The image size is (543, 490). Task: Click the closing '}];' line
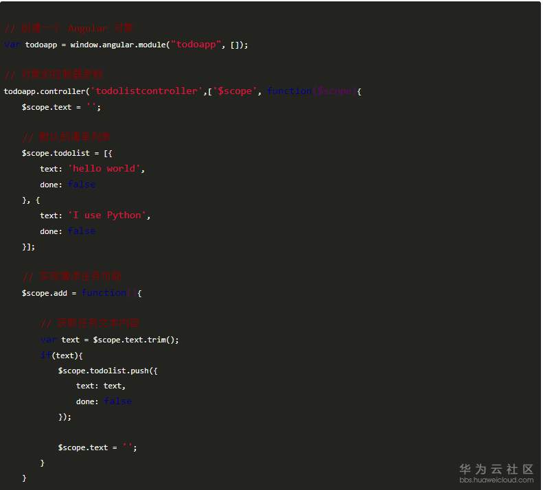pyautogui.click(x=28, y=247)
